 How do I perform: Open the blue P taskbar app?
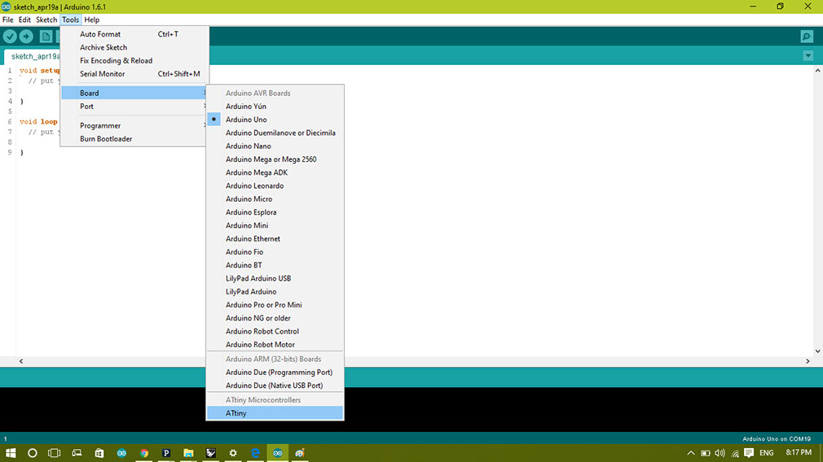coord(166,453)
